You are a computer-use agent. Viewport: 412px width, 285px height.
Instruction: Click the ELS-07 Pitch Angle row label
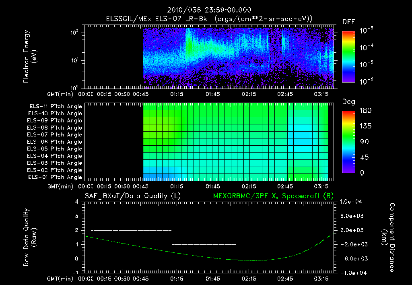55,134
